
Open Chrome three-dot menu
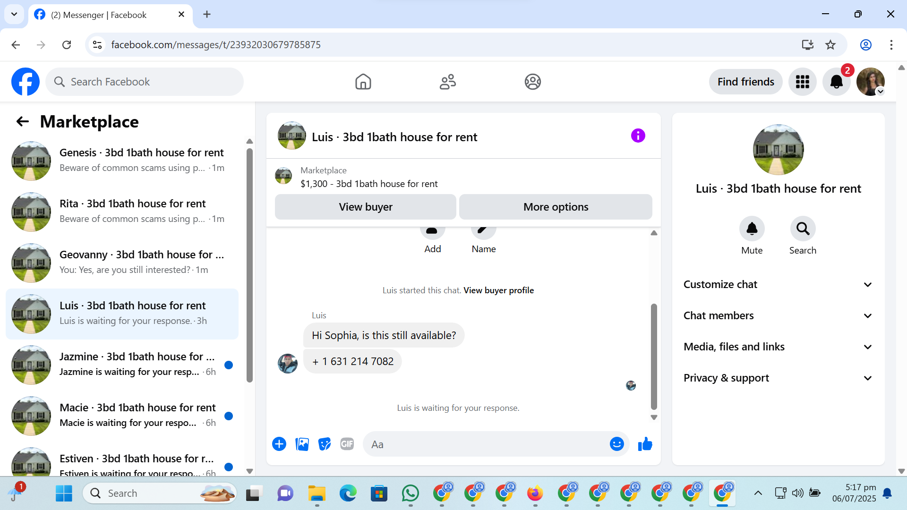pyautogui.click(x=891, y=45)
